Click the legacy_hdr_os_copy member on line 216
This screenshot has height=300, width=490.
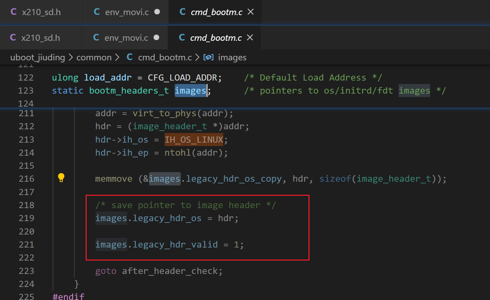[234, 179]
